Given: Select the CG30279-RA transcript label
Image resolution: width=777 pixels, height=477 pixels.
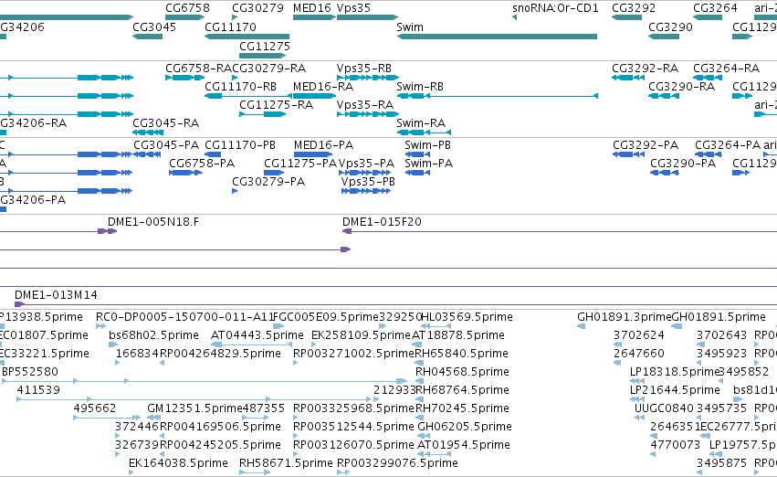Looking at the screenshot, I should point(269,68).
